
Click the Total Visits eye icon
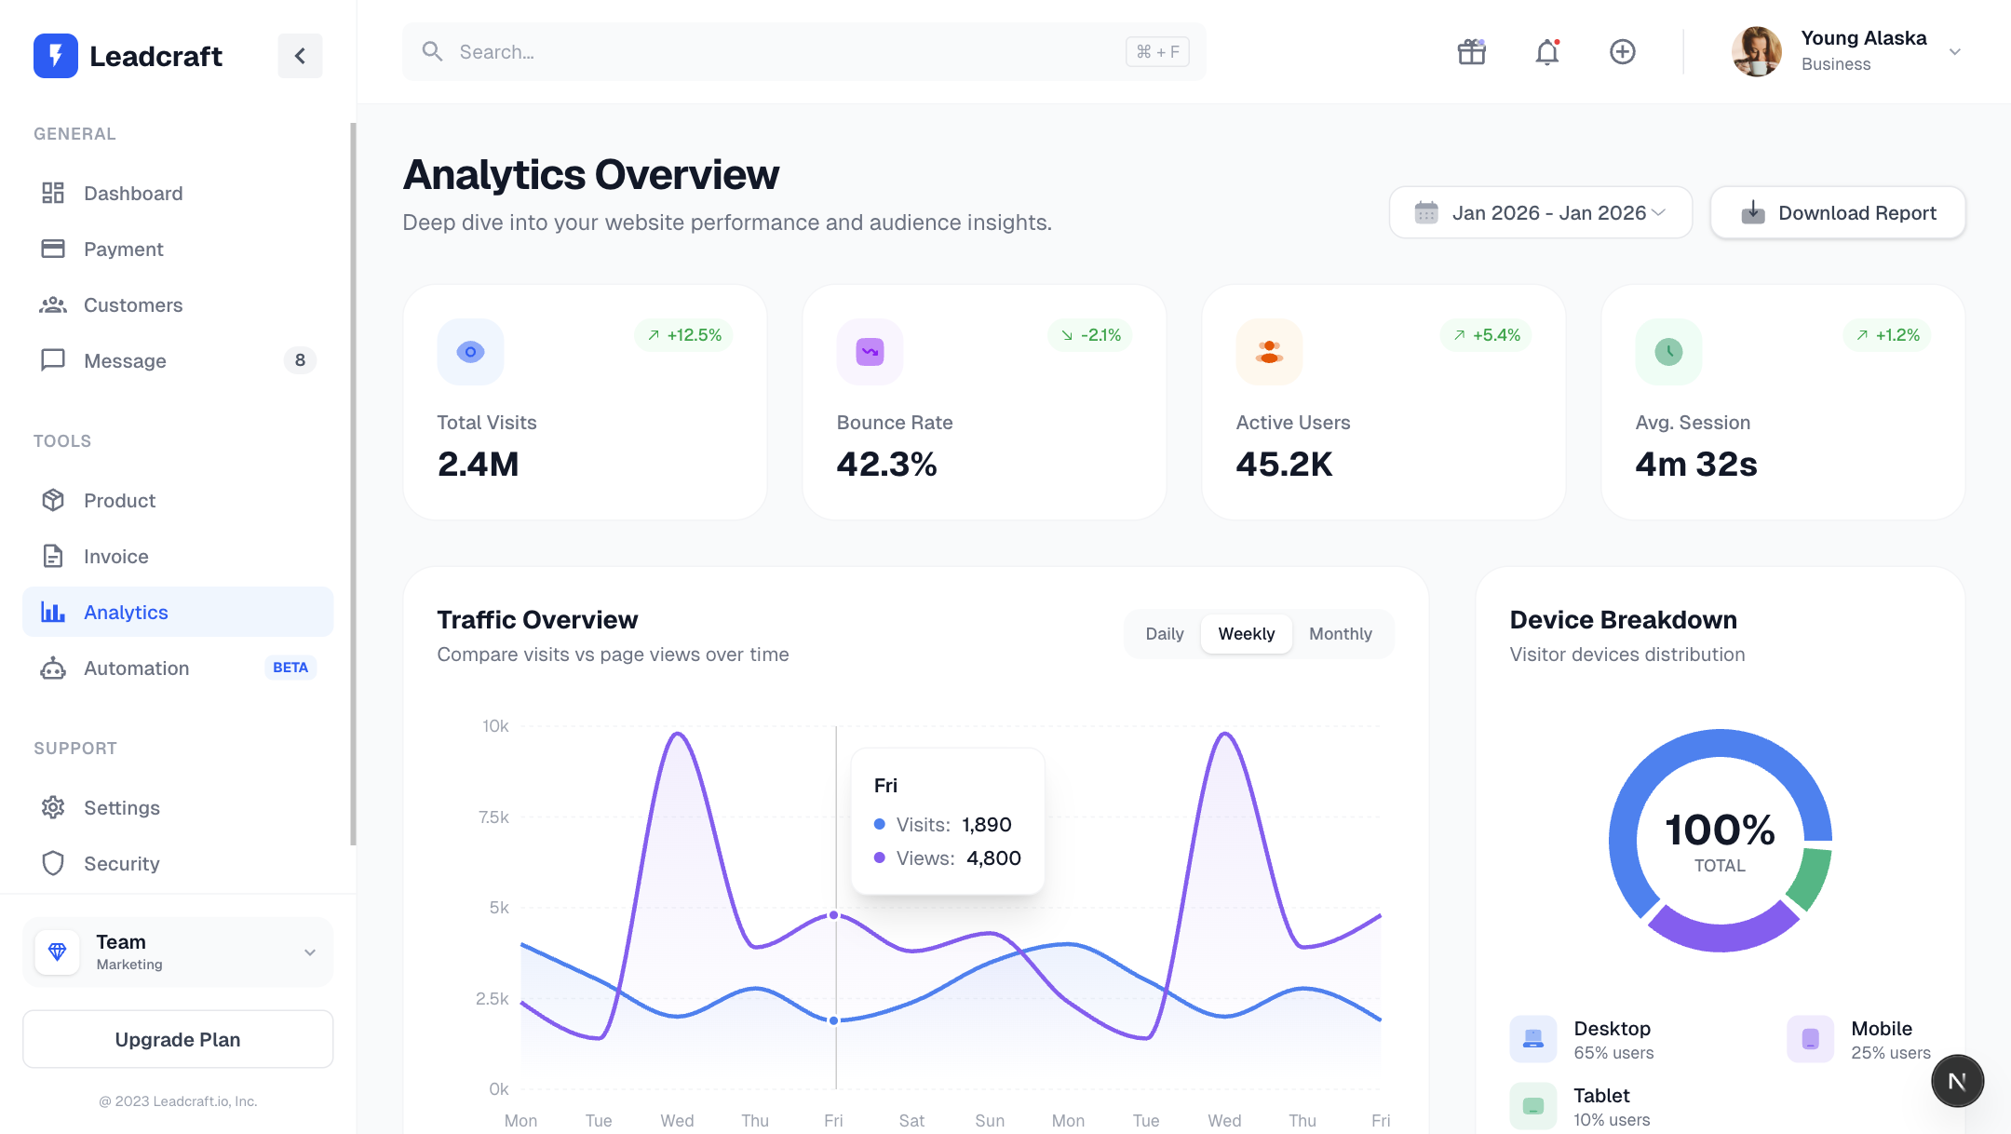click(x=470, y=352)
